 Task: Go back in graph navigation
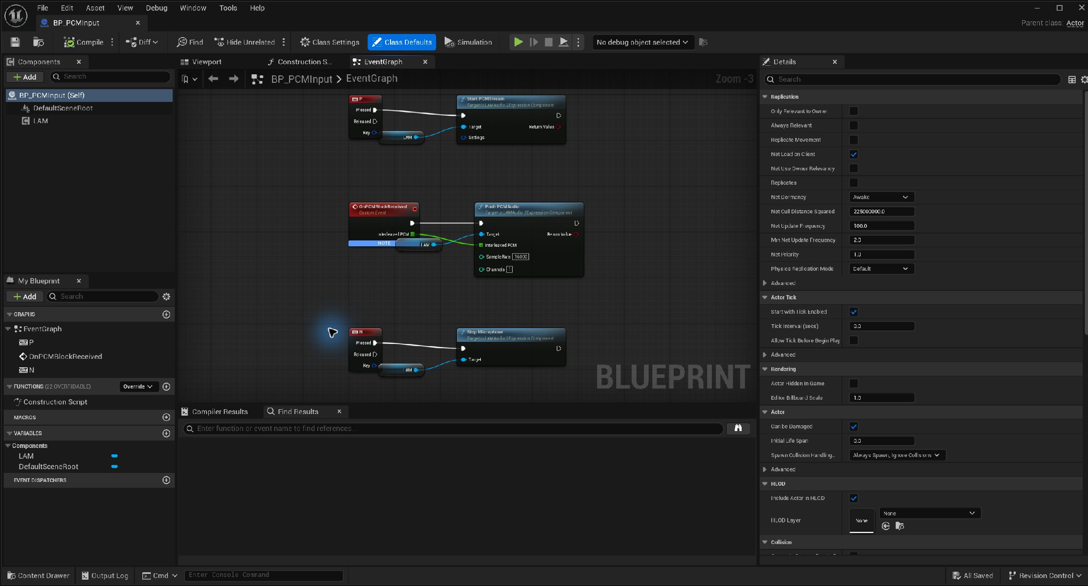click(x=213, y=79)
